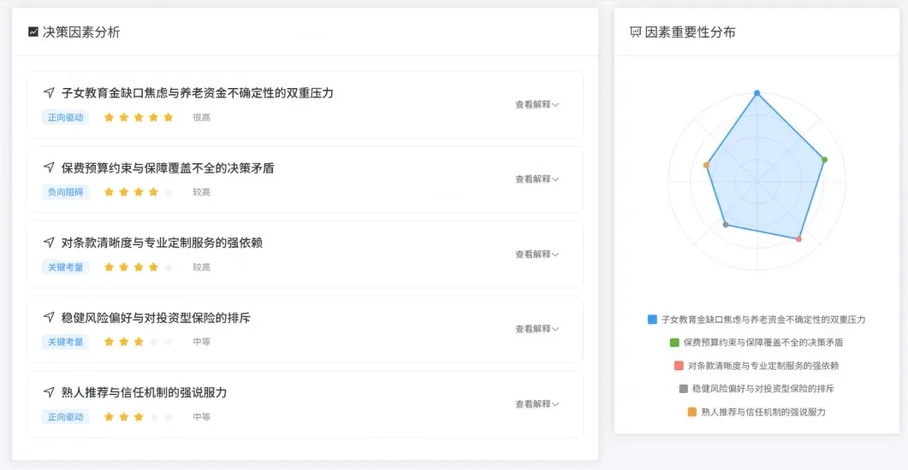Click the arrow icon before 子女教育金缺口焦虑 title
The image size is (908, 470).
49,92
